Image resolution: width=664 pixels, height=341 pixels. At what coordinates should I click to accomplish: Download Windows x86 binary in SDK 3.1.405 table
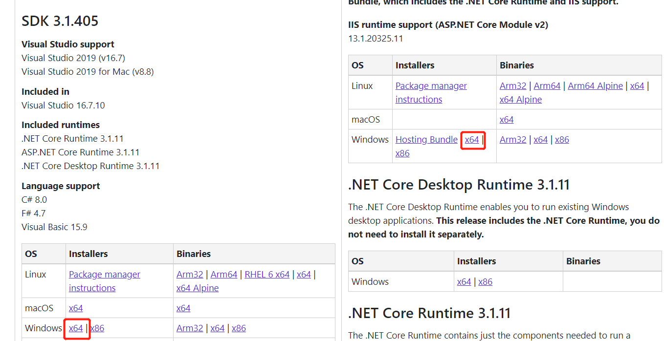[x=239, y=328]
